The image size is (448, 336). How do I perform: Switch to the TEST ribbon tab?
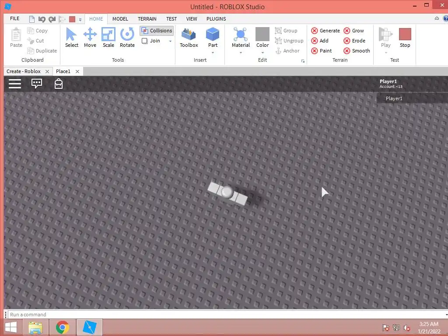[171, 19]
